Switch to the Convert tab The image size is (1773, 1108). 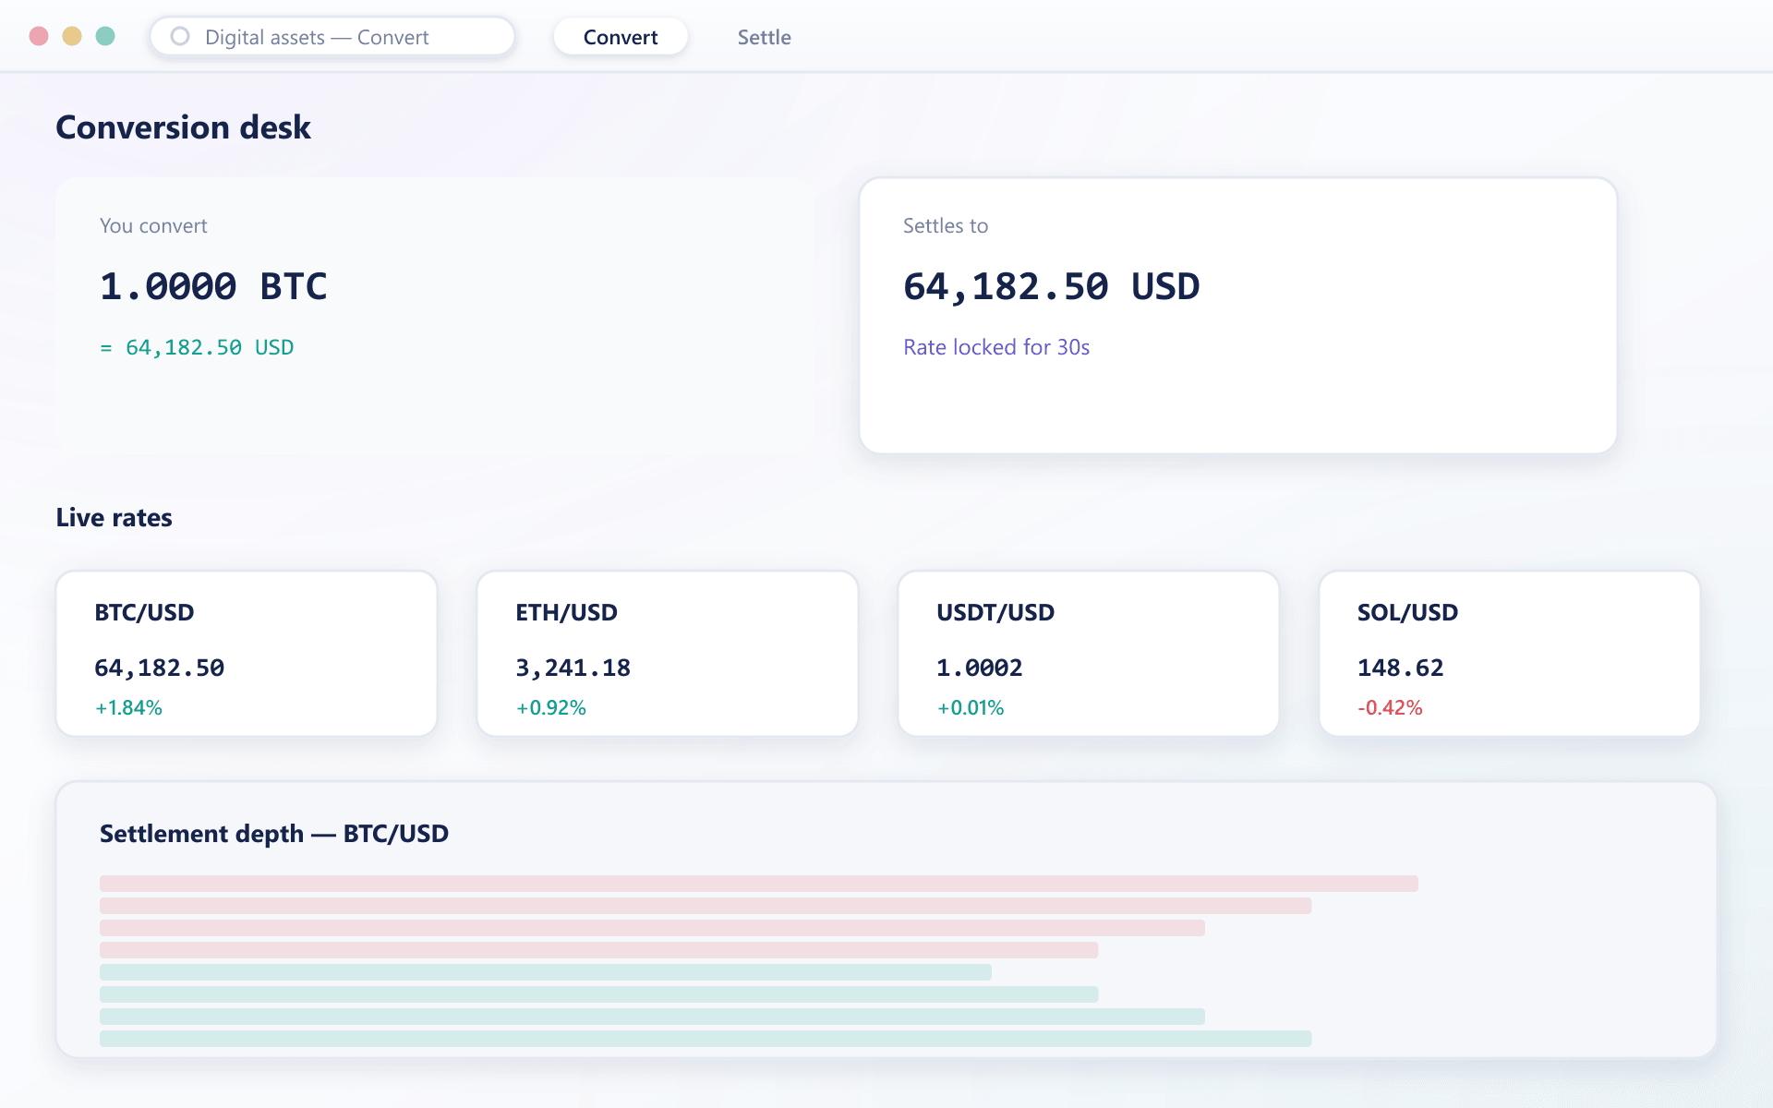[621, 37]
